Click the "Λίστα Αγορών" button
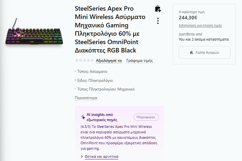The height and width of the screenshot is (161, 242). coord(205,52)
